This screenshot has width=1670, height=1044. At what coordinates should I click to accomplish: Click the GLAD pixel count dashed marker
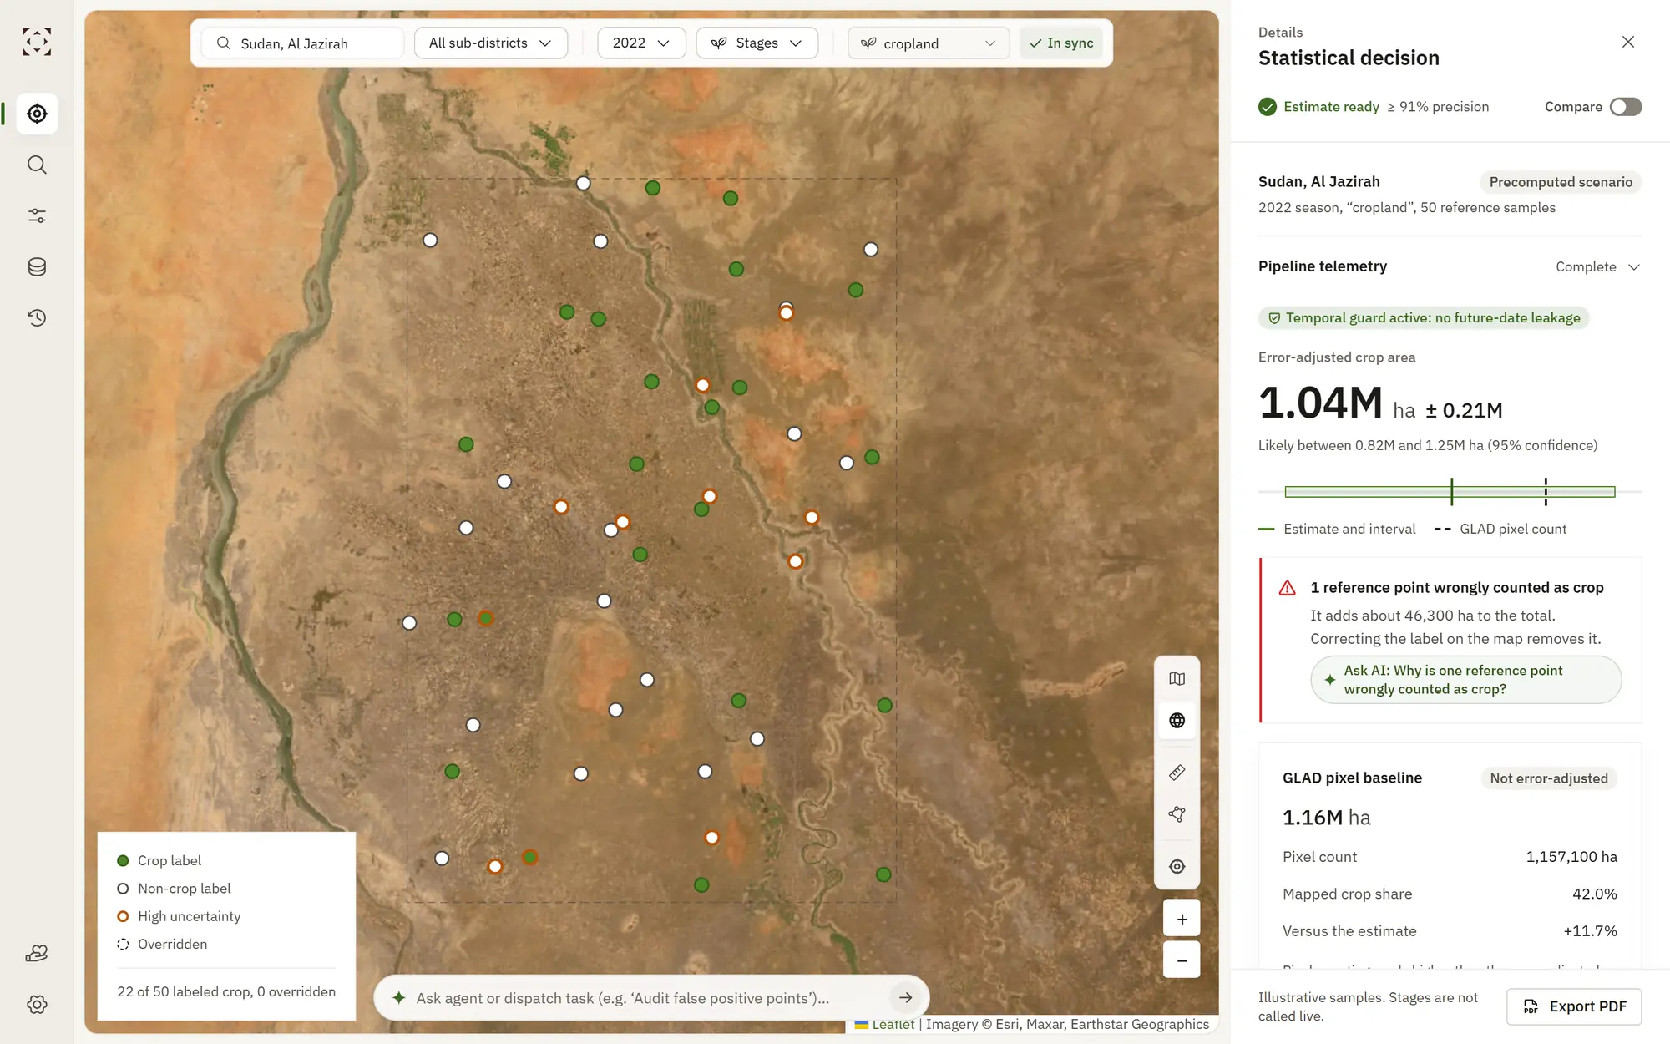tap(1546, 492)
